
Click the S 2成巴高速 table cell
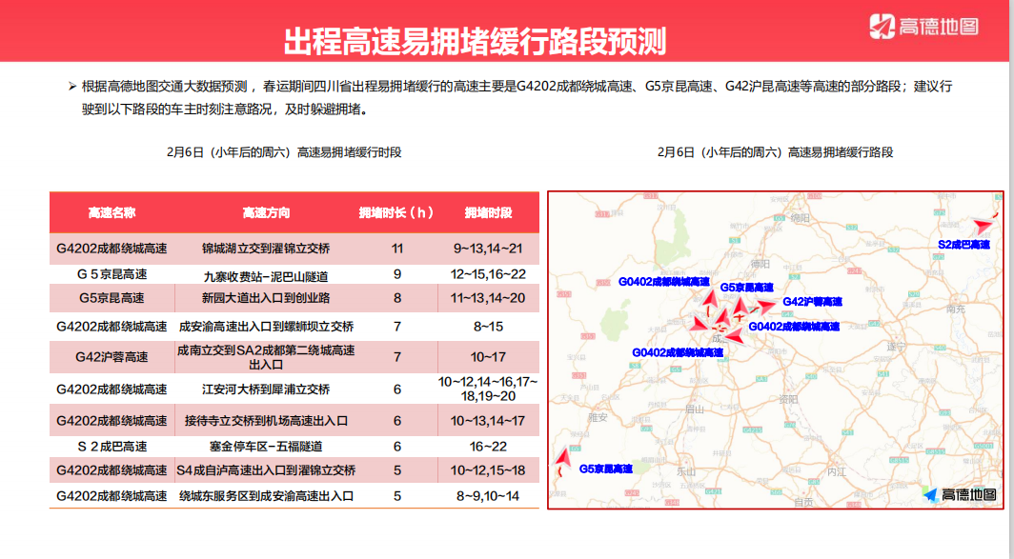click(112, 446)
